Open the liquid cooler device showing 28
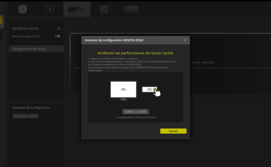Viewport: 271px width, 167px height. pos(50,9)
